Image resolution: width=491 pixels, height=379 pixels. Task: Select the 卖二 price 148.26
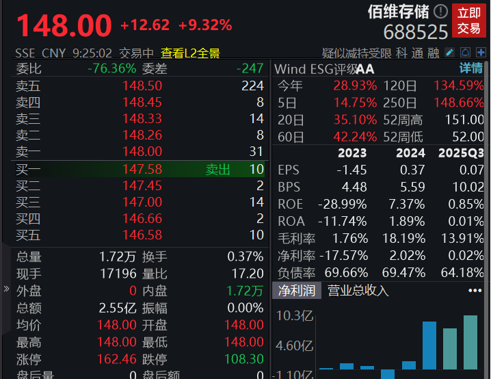[x=142, y=135]
